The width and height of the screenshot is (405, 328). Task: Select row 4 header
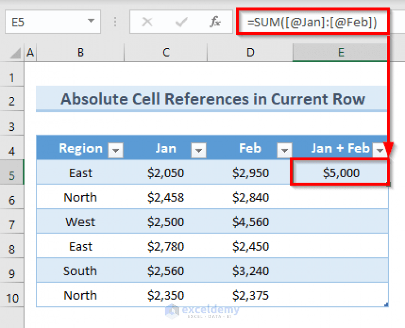tap(12, 148)
